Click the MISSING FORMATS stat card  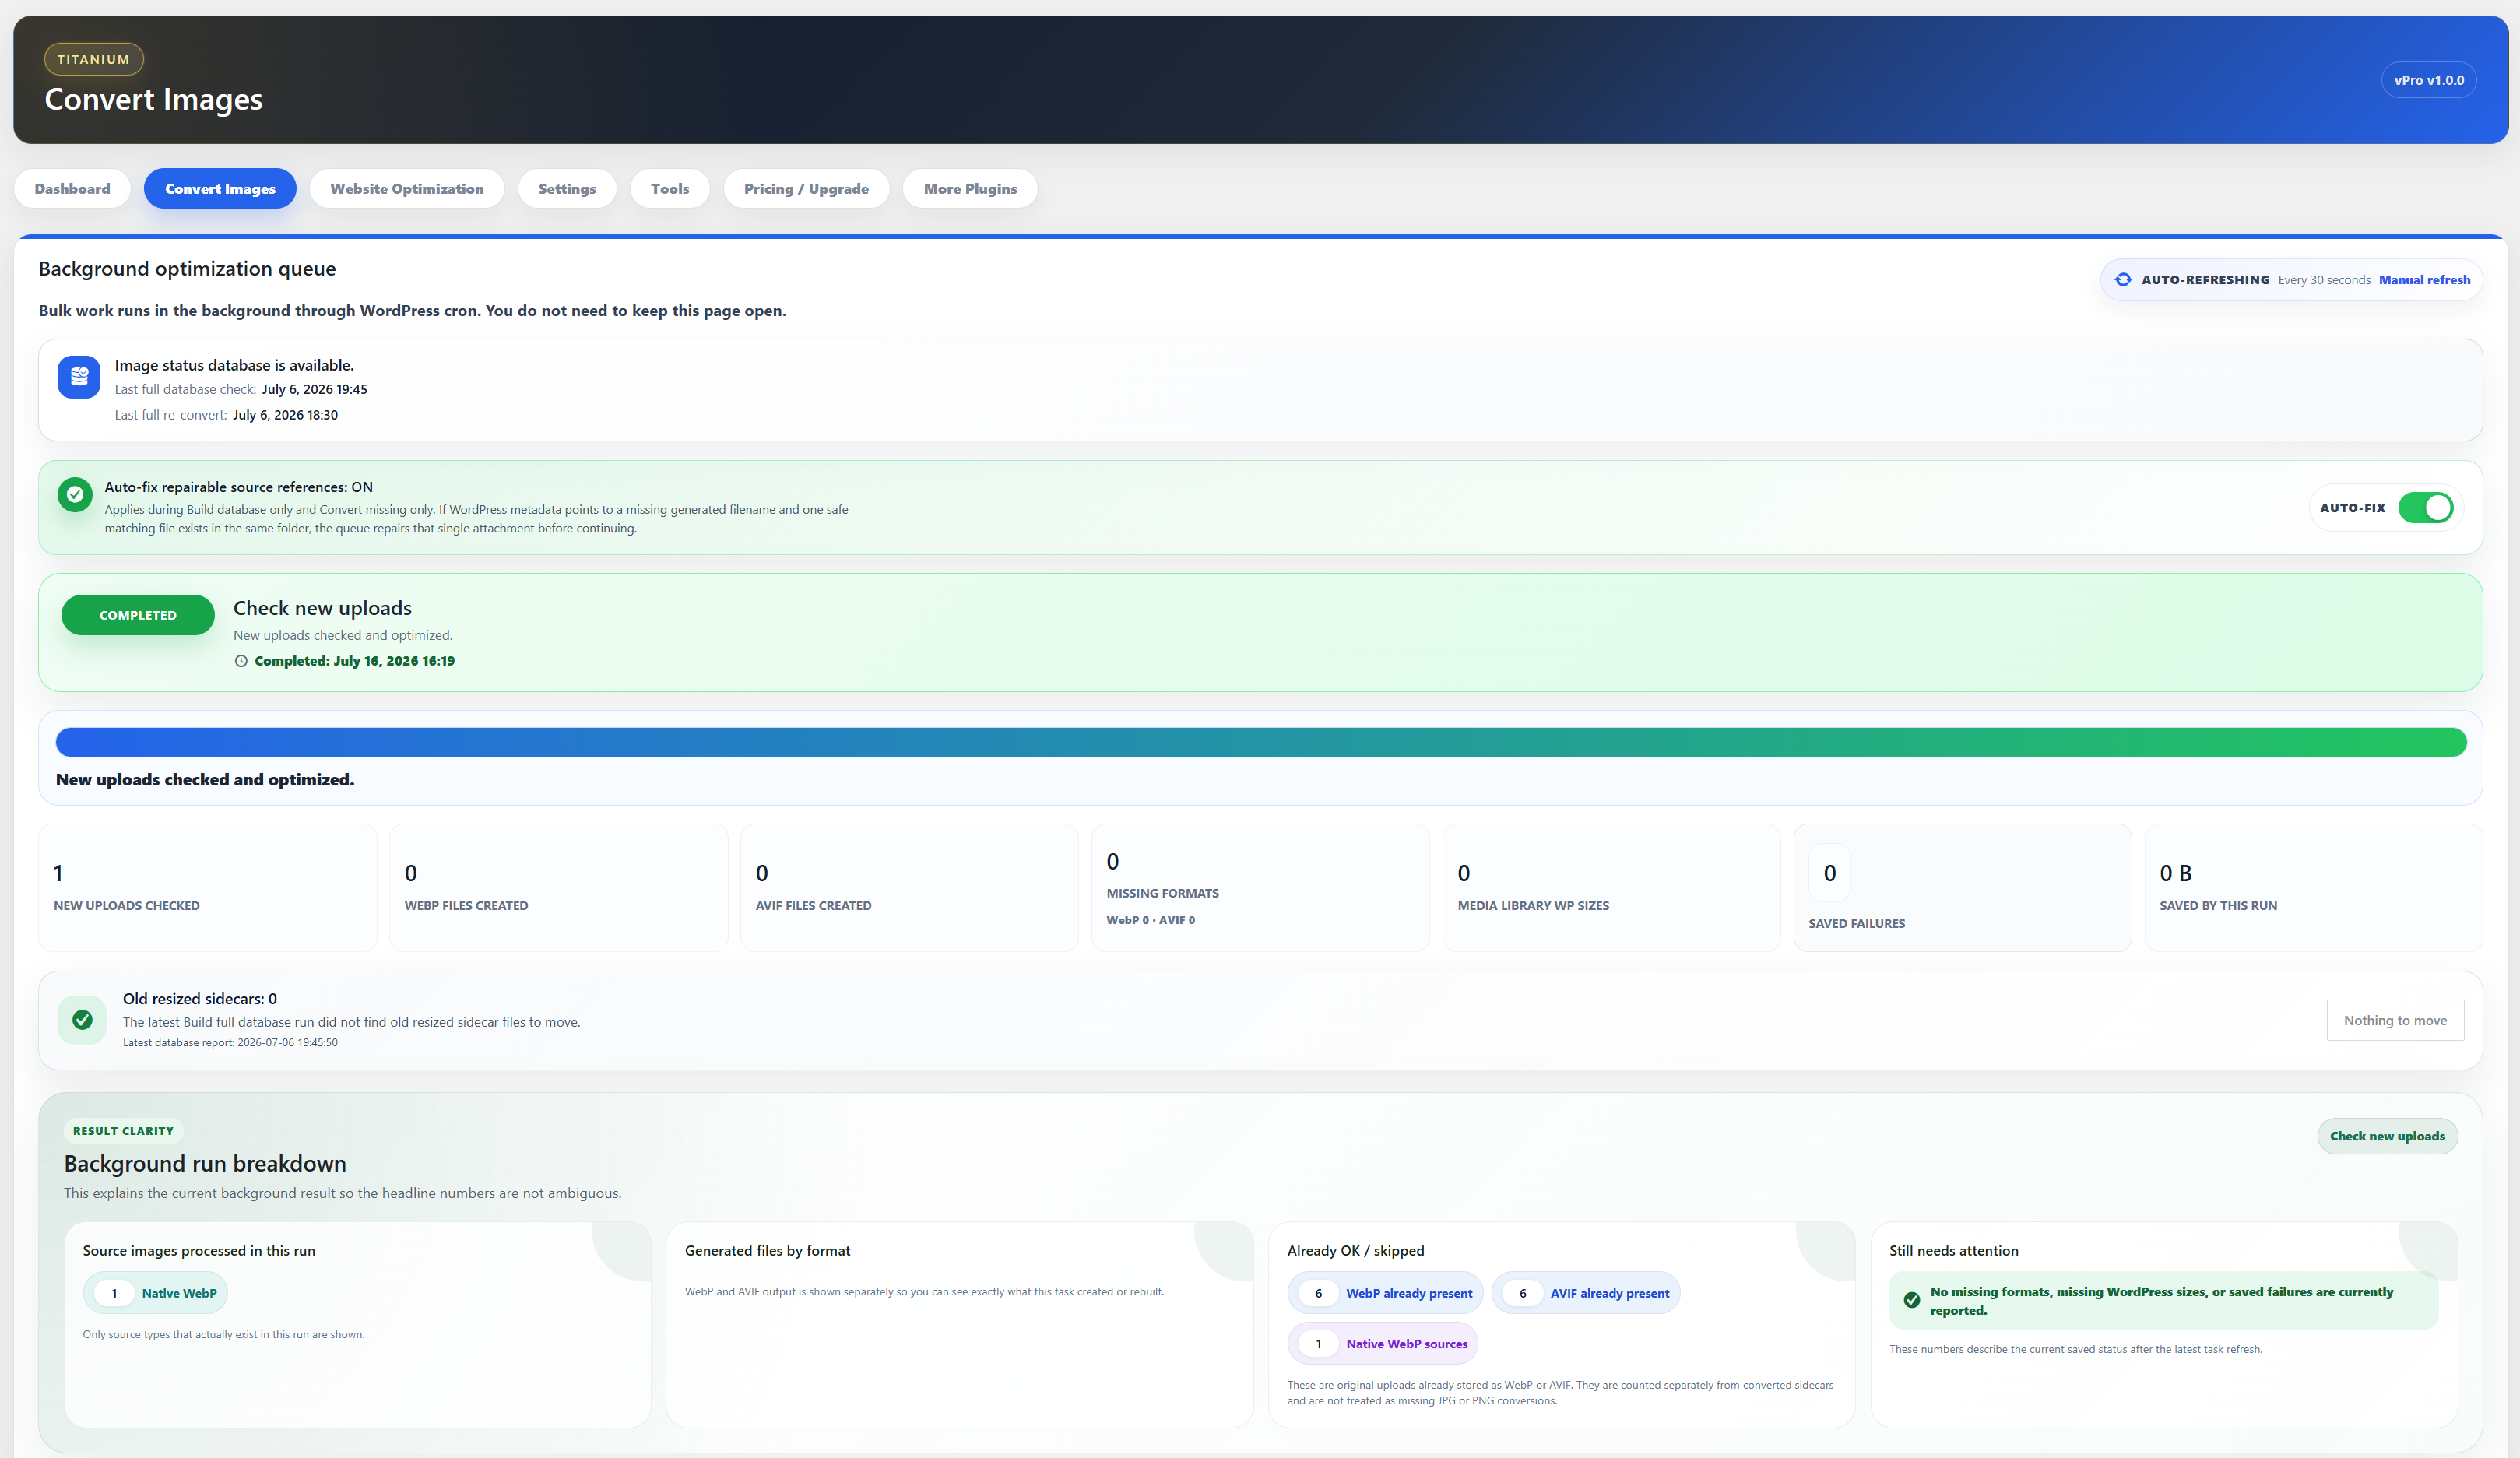1261,888
